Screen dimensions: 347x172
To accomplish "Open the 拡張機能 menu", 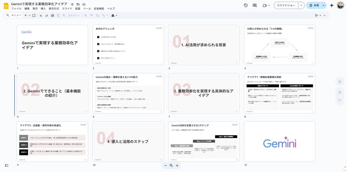I will 99,9.
